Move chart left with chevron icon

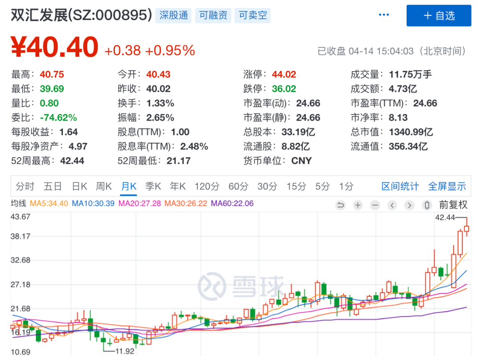pyautogui.click(x=392, y=205)
